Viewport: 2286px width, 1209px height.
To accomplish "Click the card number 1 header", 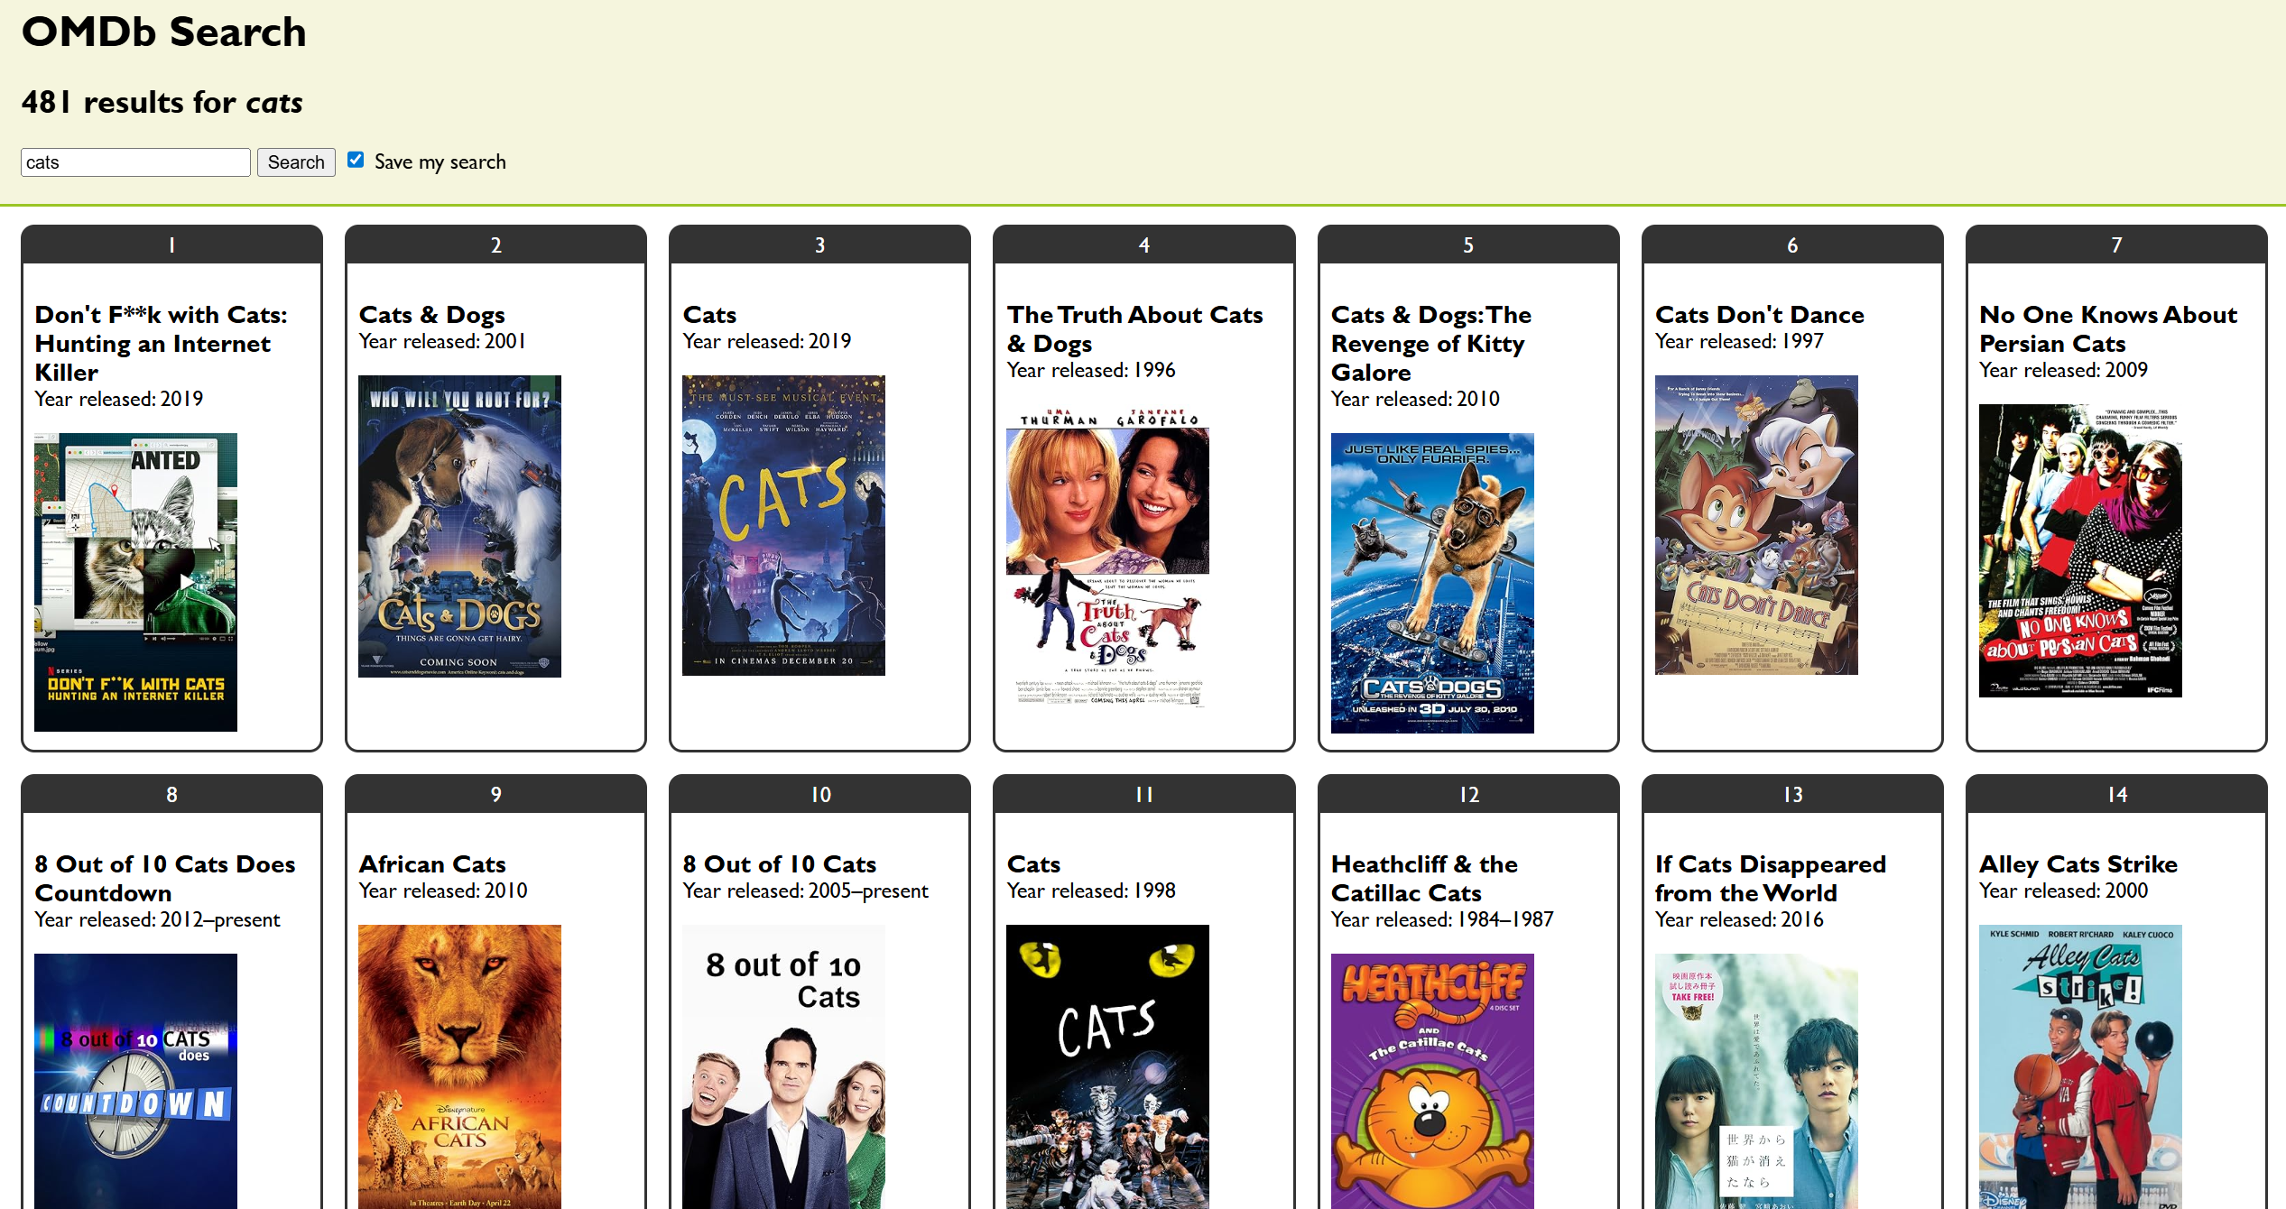I will (x=171, y=245).
